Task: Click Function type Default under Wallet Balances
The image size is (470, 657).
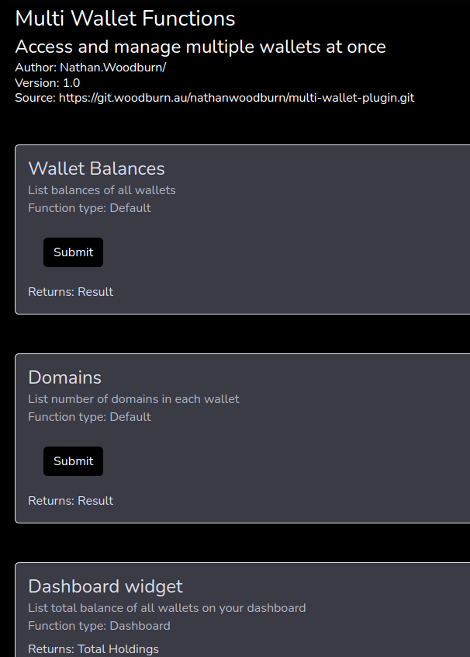Action: point(89,208)
